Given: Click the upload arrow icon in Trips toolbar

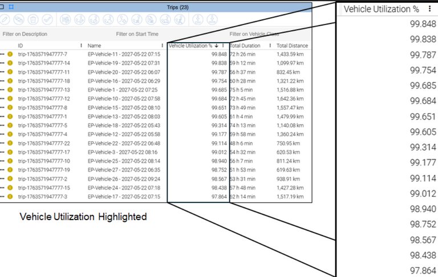Looking at the screenshot, I should [198, 19].
